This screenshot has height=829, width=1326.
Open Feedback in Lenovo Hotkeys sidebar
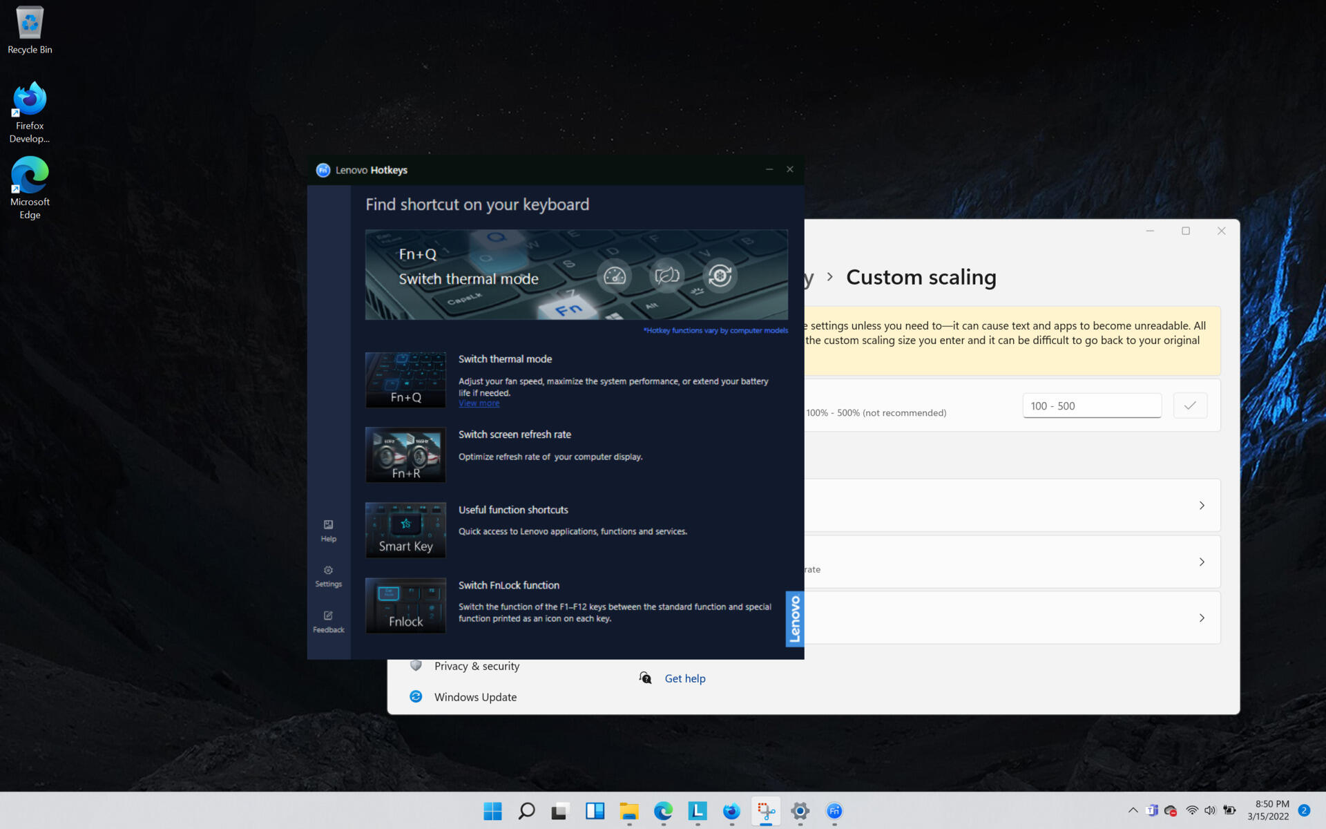[x=328, y=622]
